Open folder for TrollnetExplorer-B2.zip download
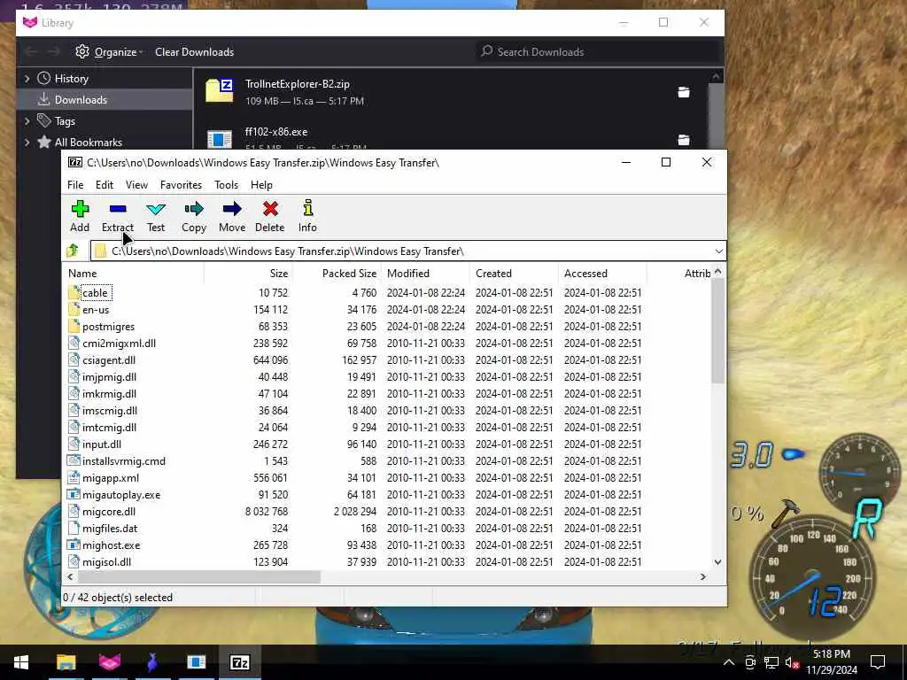907x680 pixels. click(684, 92)
